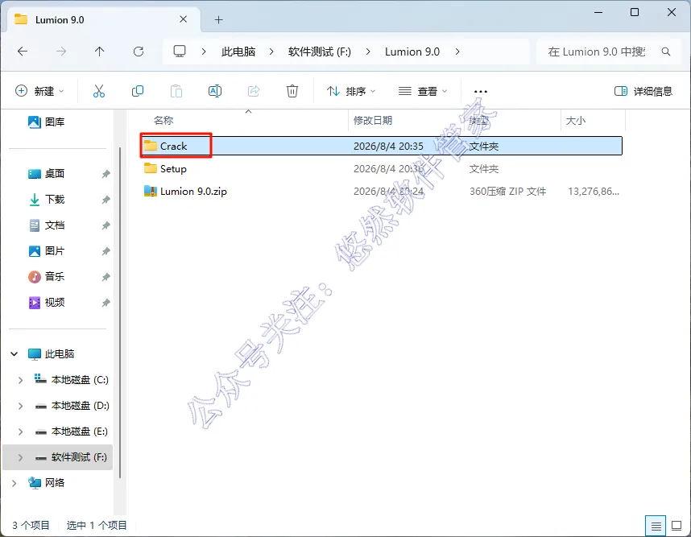This screenshot has height=537, width=691.
Task: Toggle the 详细信息 details pane
Action: 643,91
